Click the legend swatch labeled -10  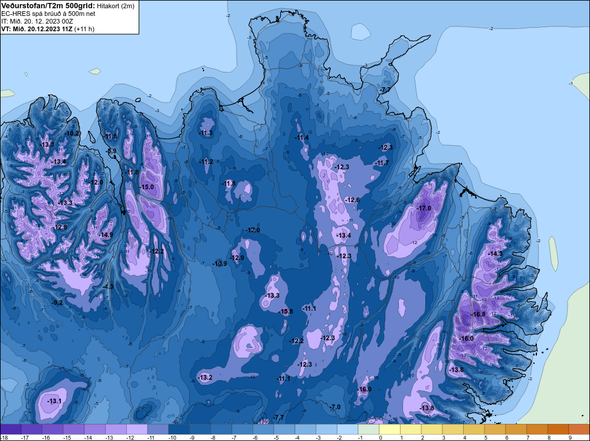coord(179,429)
